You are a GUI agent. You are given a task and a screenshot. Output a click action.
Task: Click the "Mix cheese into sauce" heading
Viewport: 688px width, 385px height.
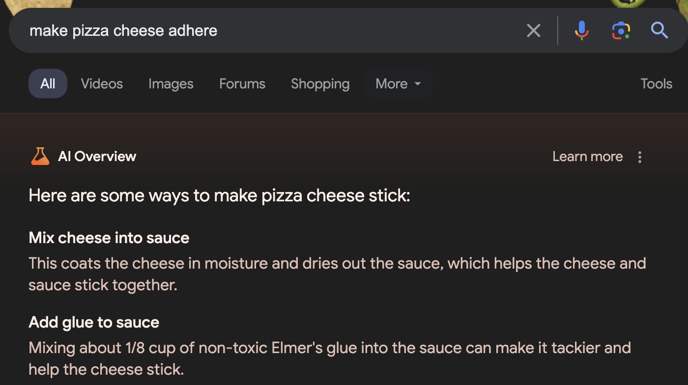pos(109,238)
